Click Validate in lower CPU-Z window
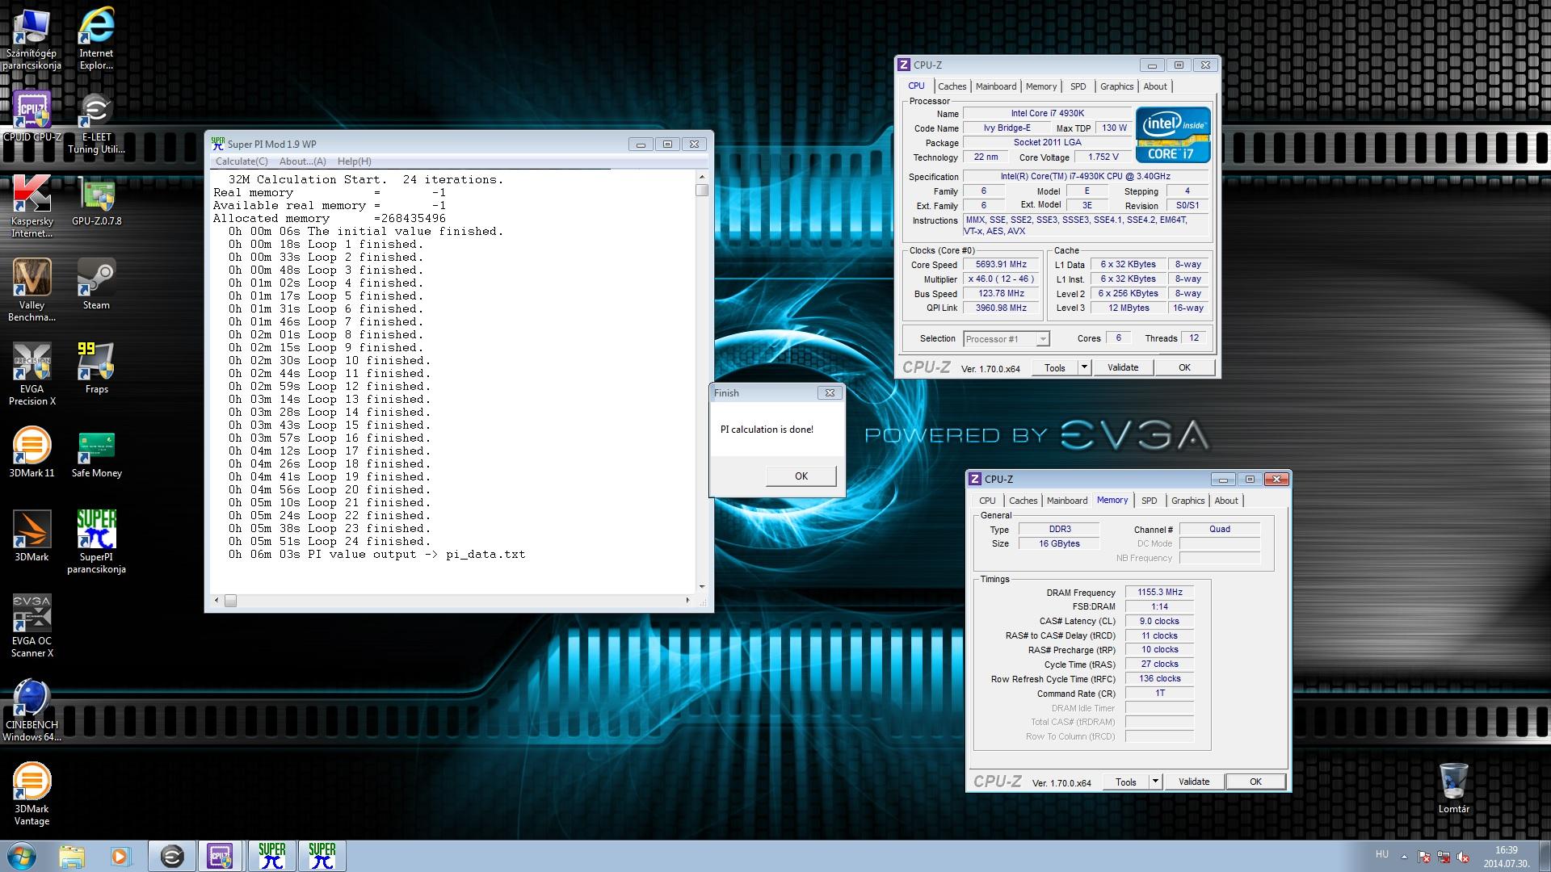Viewport: 1551px width, 872px height. coord(1194,782)
